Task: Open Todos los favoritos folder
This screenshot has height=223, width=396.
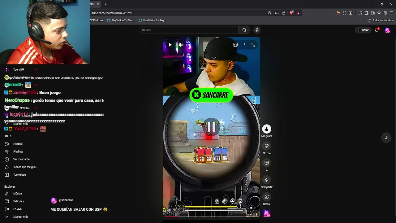Action: tap(380, 20)
